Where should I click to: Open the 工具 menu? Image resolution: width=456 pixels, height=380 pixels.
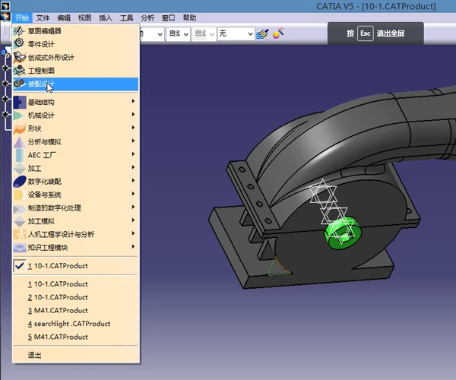[126, 17]
